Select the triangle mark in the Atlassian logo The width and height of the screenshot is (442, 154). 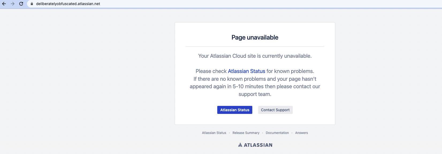(240, 145)
